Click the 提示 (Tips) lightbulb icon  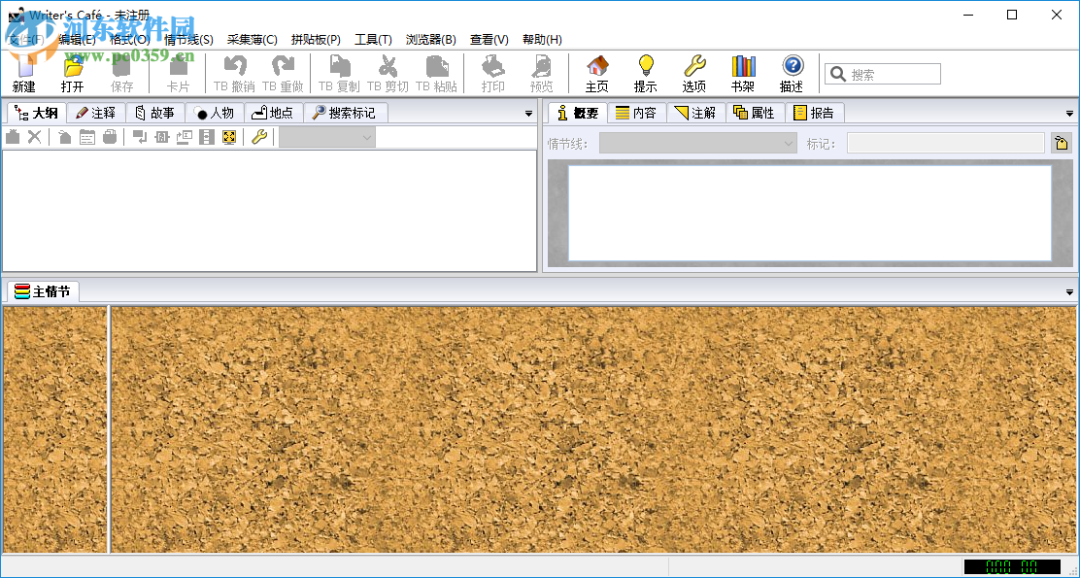pyautogui.click(x=646, y=73)
